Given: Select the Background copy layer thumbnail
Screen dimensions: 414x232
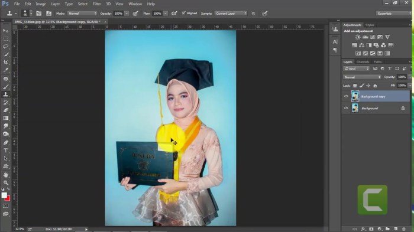Looking at the screenshot, I should (x=355, y=96).
